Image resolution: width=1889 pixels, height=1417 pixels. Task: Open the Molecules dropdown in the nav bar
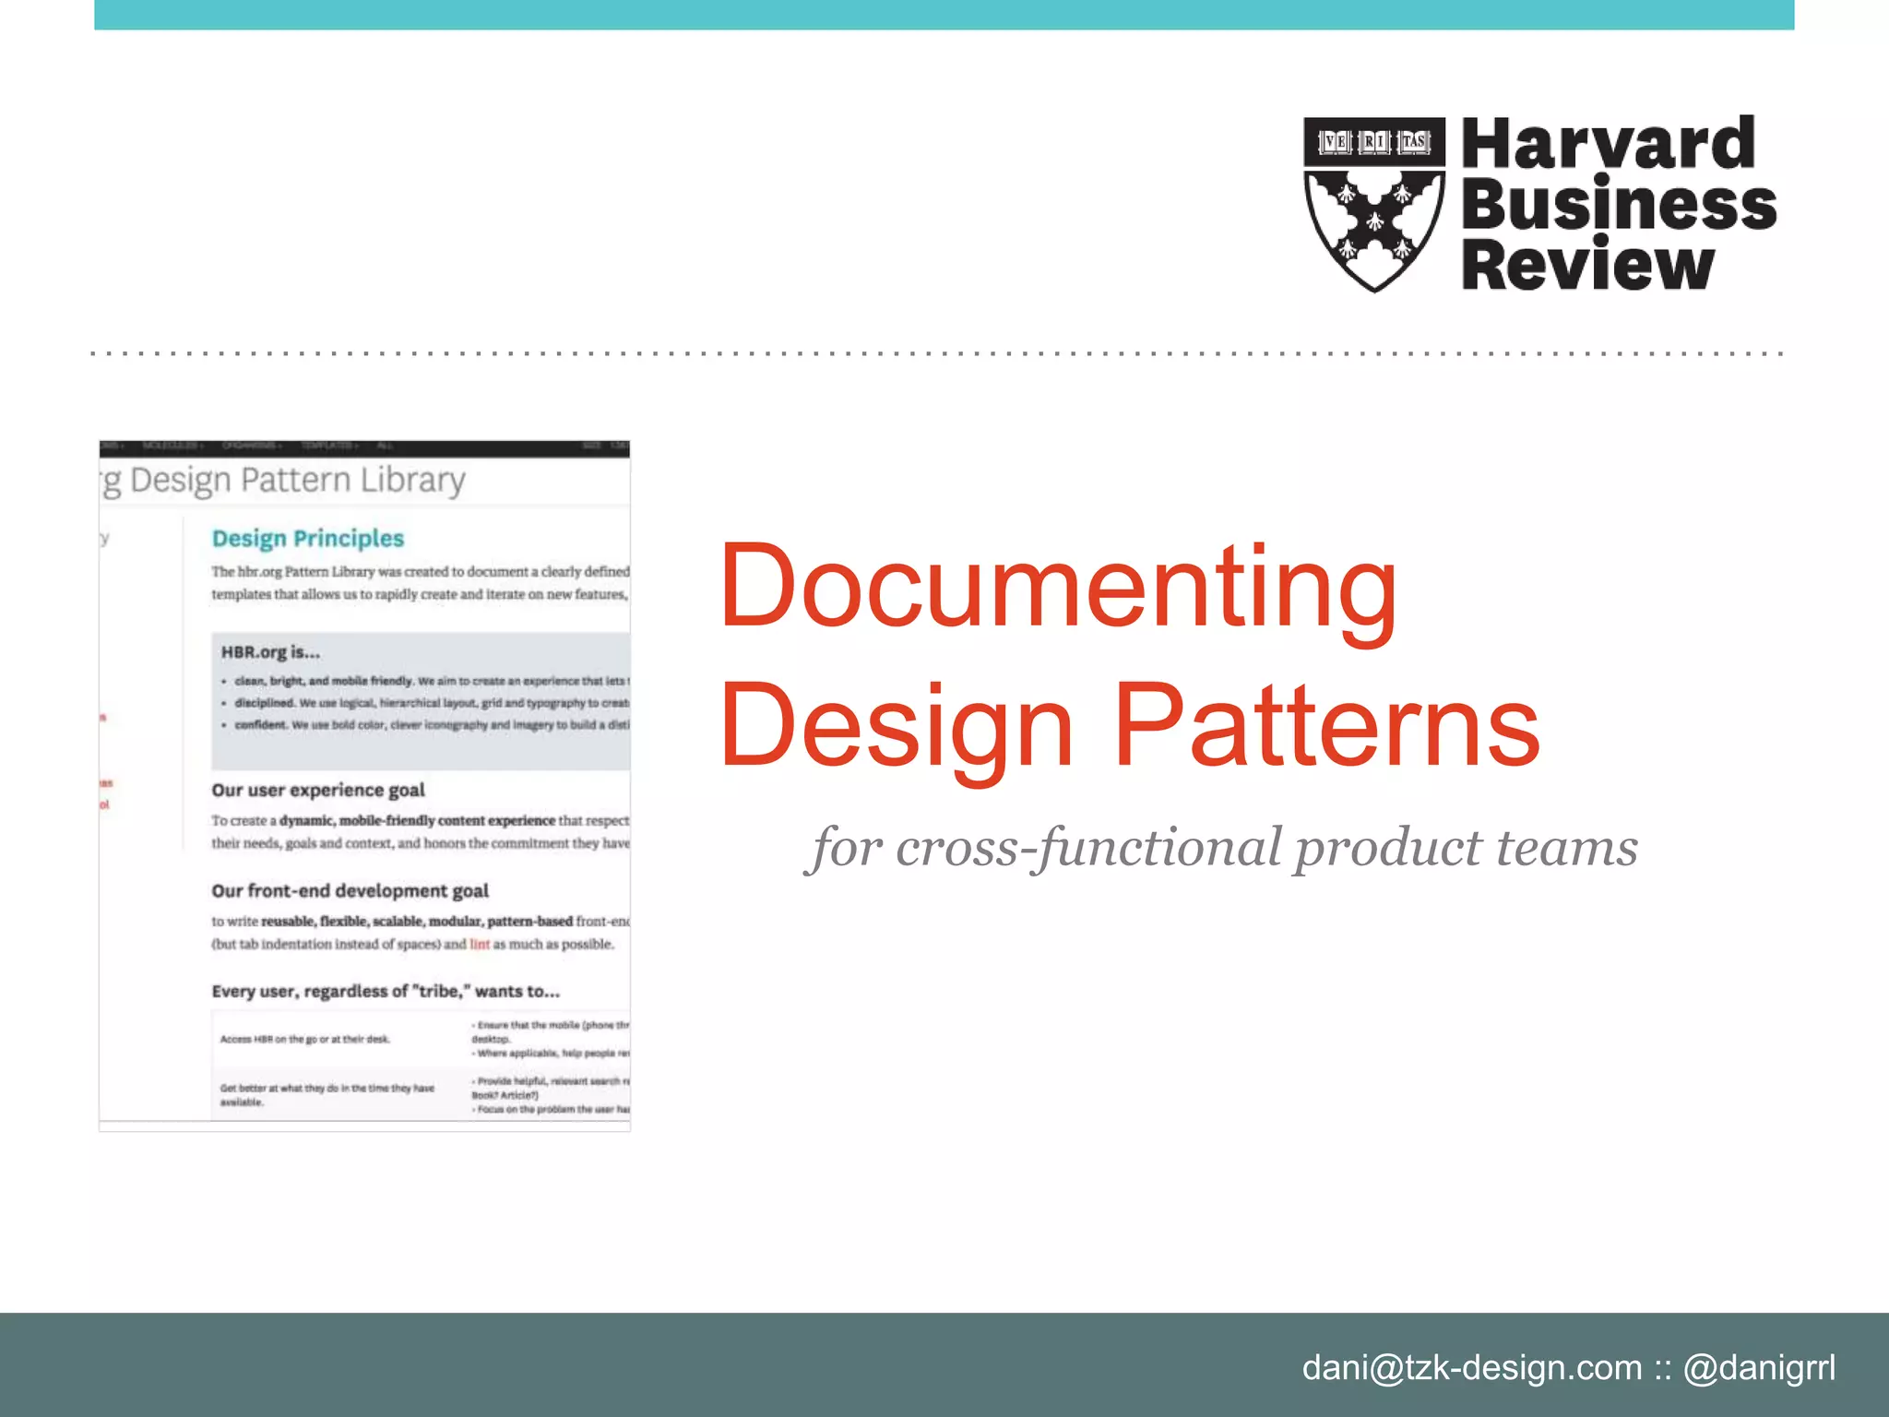pyautogui.click(x=172, y=447)
